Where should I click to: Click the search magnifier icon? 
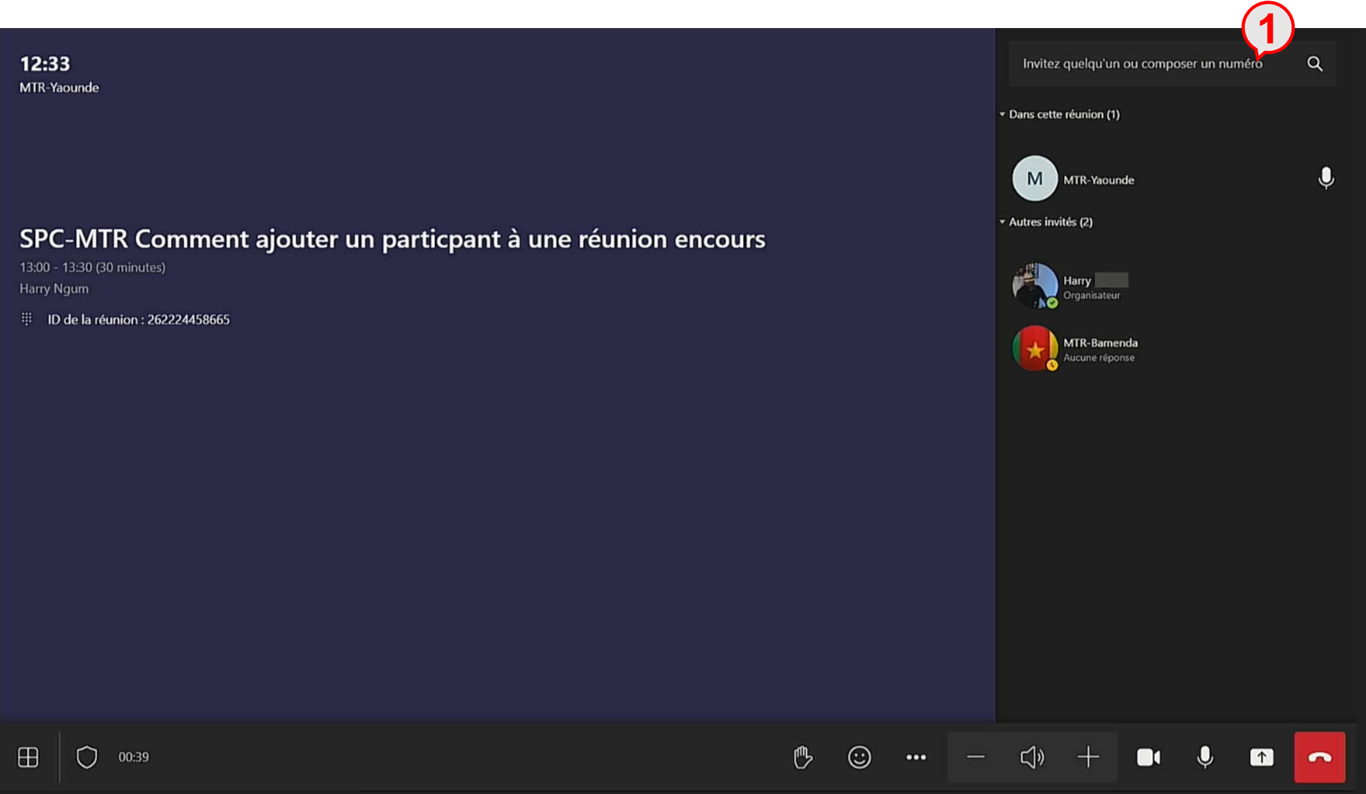pyautogui.click(x=1314, y=63)
